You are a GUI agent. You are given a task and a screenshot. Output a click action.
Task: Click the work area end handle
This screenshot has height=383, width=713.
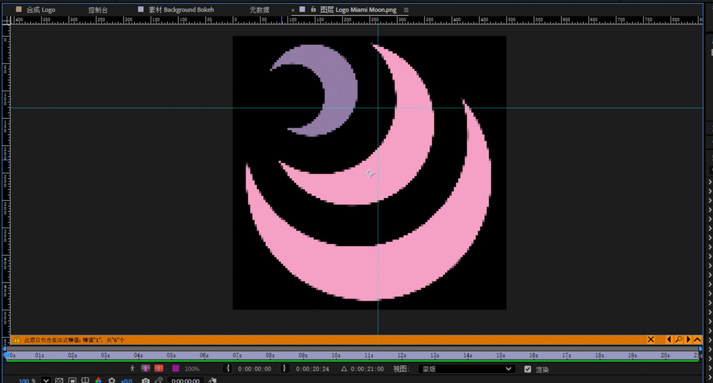(700, 348)
